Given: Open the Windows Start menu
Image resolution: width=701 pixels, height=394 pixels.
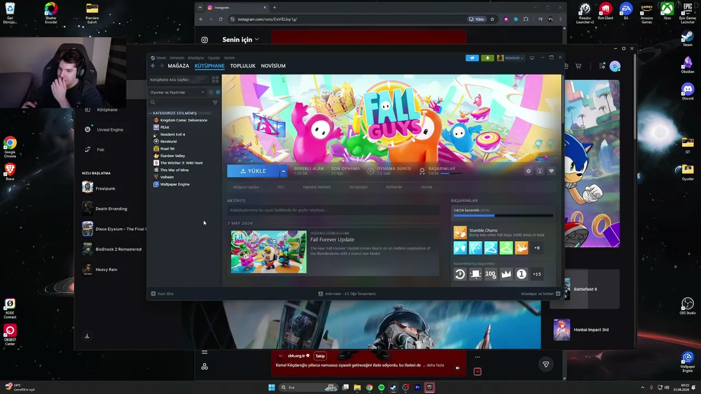Looking at the screenshot, I should point(271,387).
